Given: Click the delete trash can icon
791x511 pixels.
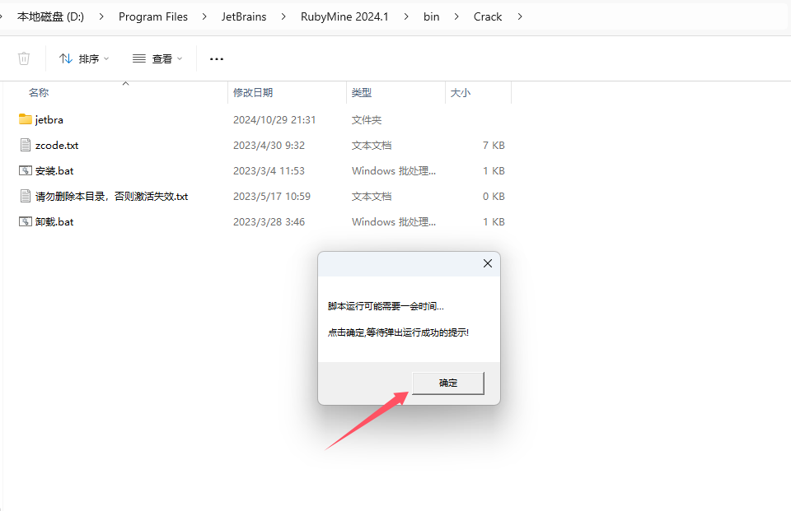Looking at the screenshot, I should (24, 58).
